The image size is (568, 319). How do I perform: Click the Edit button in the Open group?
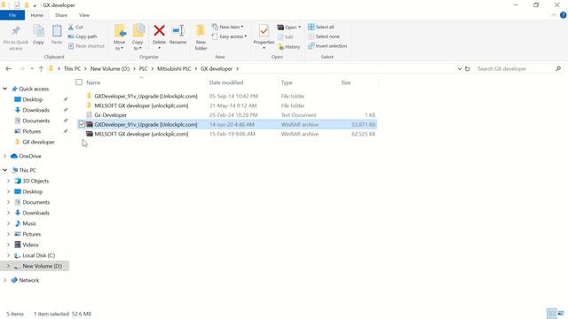pos(286,37)
